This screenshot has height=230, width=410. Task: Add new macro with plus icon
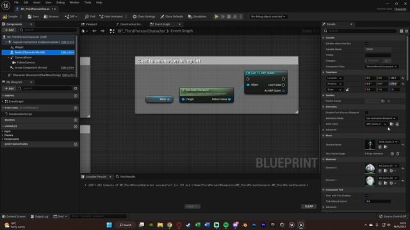click(76, 120)
